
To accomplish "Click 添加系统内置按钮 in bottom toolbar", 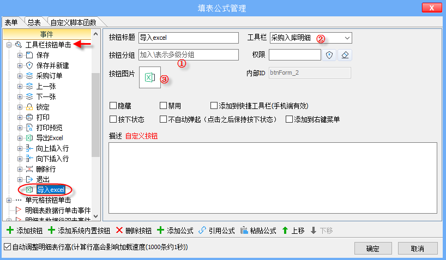I will tap(79, 231).
